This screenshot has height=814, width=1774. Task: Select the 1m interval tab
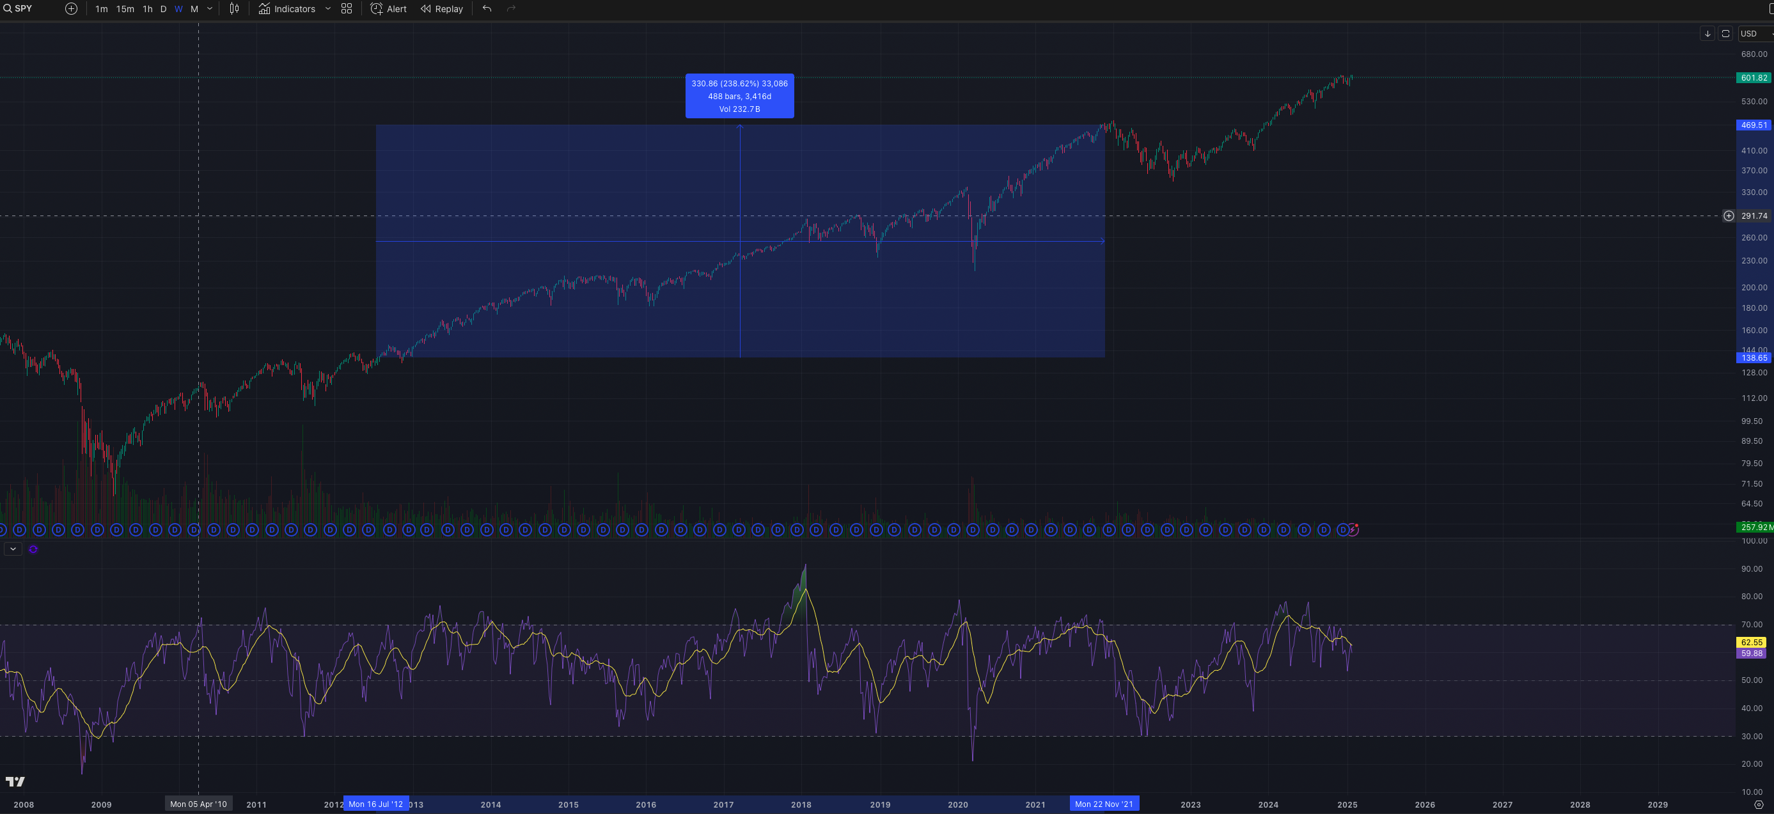(x=101, y=9)
